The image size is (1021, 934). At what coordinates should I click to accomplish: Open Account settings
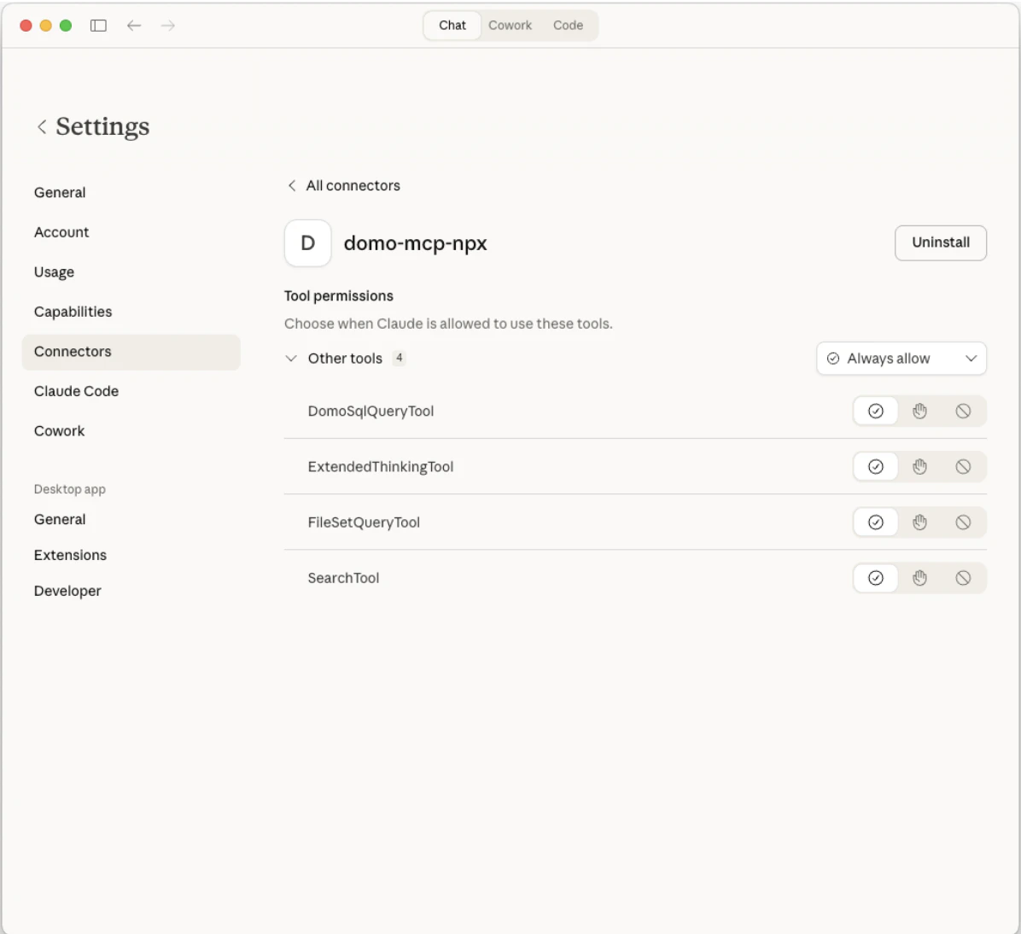131,232
